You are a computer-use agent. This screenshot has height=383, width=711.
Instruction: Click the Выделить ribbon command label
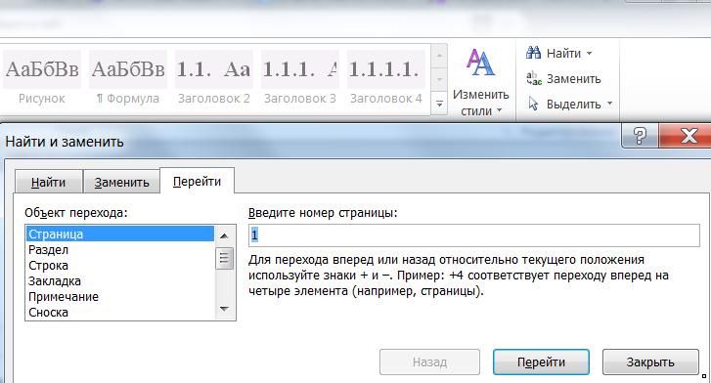(574, 105)
